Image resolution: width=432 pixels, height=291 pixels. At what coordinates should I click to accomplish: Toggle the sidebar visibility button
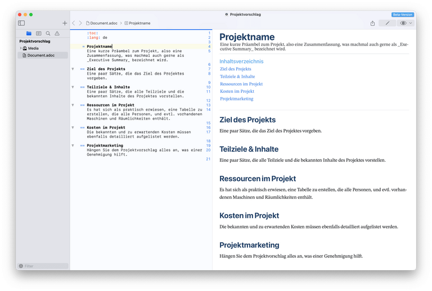coord(21,23)
